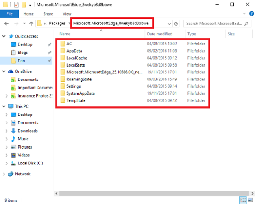Refresh the current folder view
Screen dimensions: 255x204
(x=176, y=24)
